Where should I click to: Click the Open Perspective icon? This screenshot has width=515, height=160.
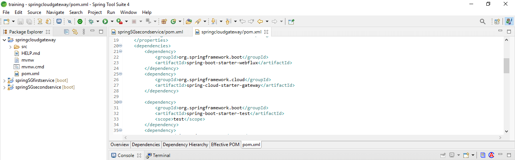[497, 21]
